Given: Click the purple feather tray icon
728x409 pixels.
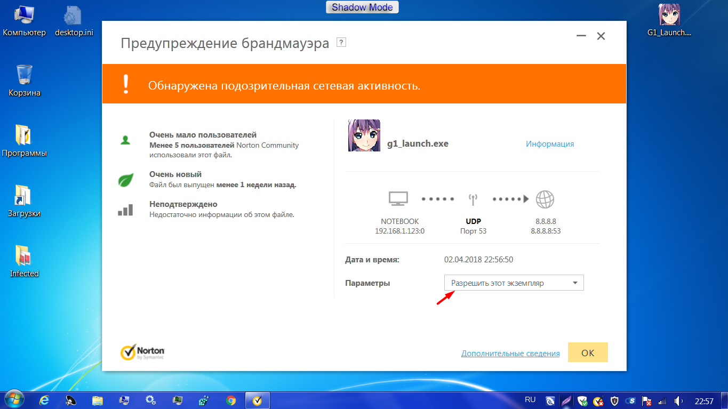Looking at the screenshot, I should [566, 400].
